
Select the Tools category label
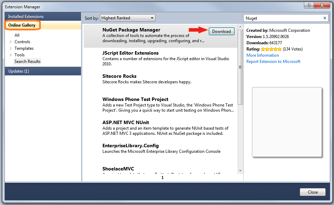(x=20, y=55)
